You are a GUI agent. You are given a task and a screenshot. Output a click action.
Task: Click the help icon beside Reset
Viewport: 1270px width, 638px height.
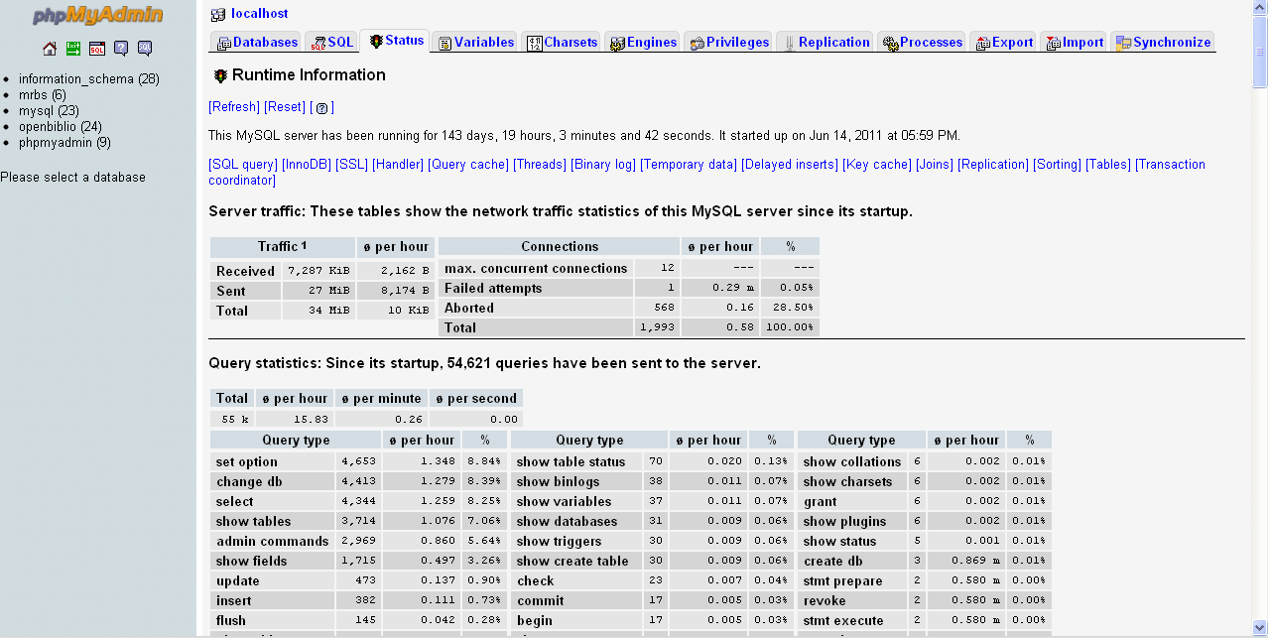(321, 107)
